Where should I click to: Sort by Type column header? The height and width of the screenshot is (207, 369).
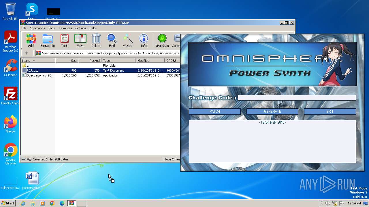[118, 61]
